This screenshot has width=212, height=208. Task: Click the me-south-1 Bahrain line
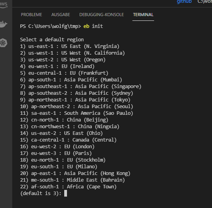(73, 180)
